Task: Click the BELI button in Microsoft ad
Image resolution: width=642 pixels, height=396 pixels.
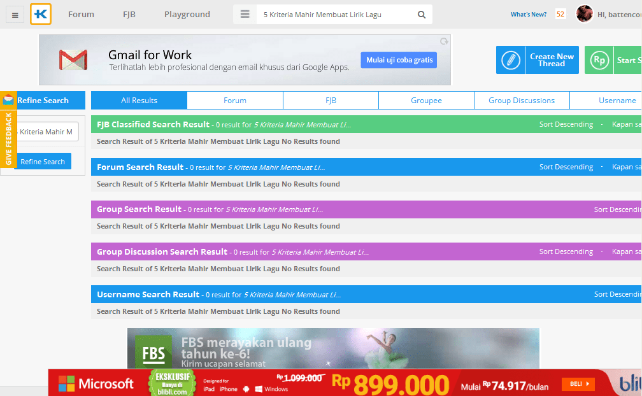Action: [578, 384]
